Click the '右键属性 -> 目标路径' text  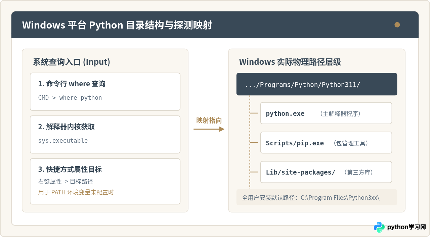tap(66, 182)
